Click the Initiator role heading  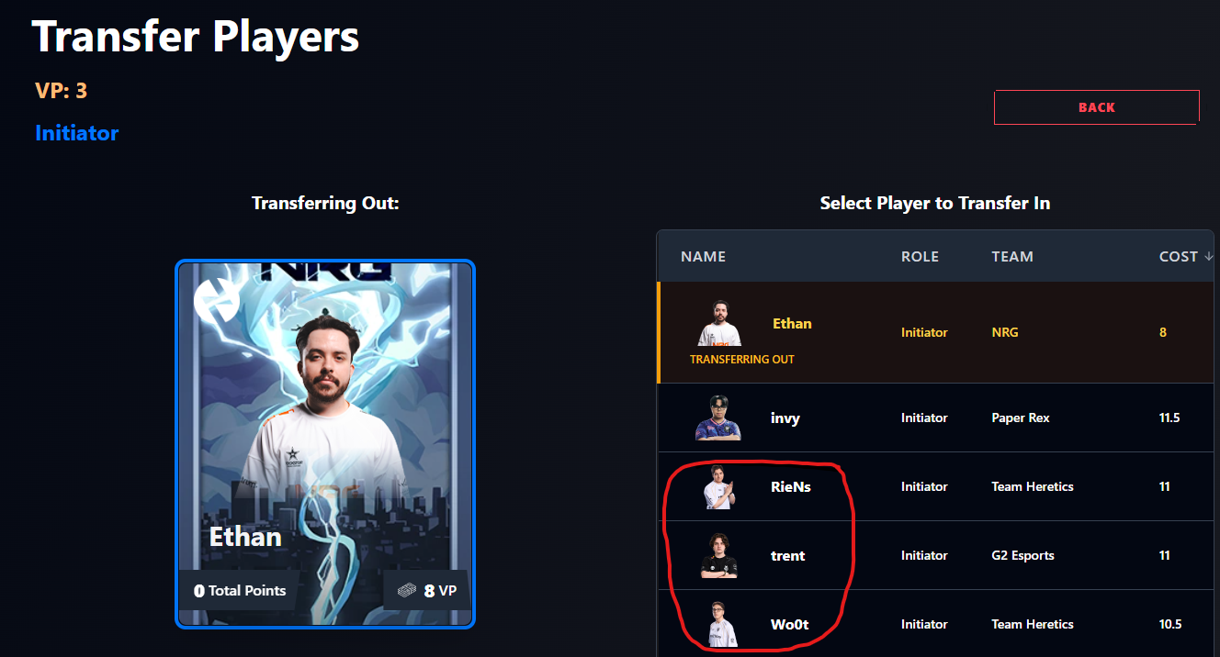(x=77, y=133)
